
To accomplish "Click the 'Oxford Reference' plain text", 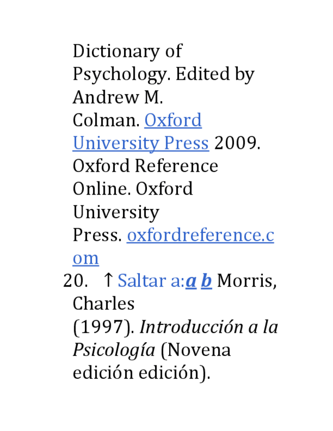I will pos(145,166).
